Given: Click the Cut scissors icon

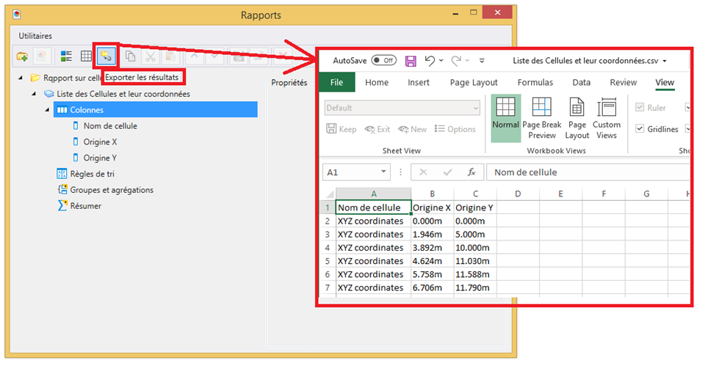Looking at the screenshot, I should (x=150, y=56).
